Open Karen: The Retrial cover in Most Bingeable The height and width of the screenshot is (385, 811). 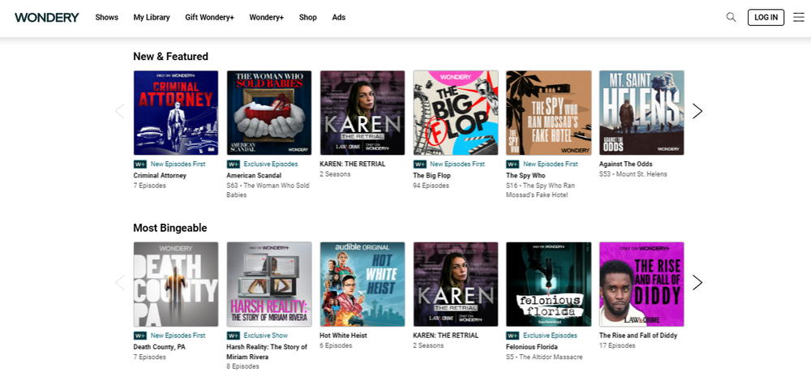[456, 284]
